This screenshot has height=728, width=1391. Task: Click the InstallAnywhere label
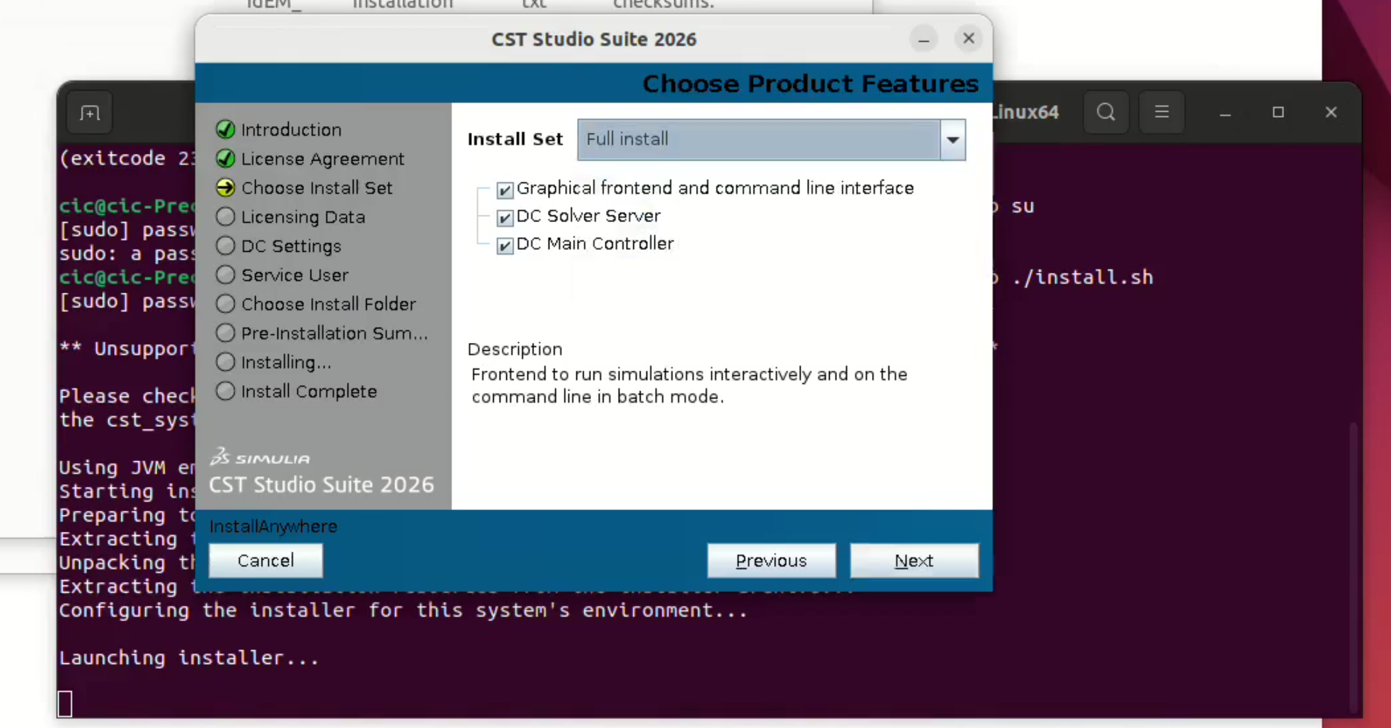pyautogui.click(x=273, y=526)
